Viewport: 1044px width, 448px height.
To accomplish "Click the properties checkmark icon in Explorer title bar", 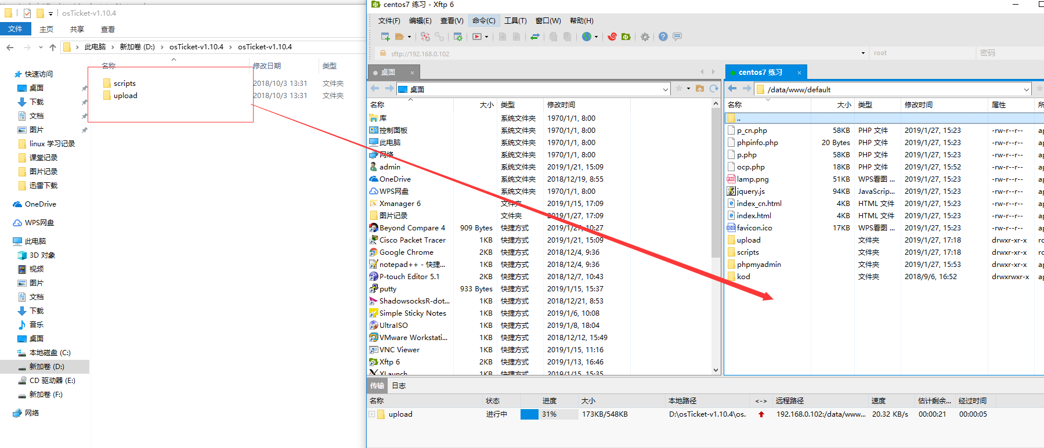I will (x=27, y=13).
